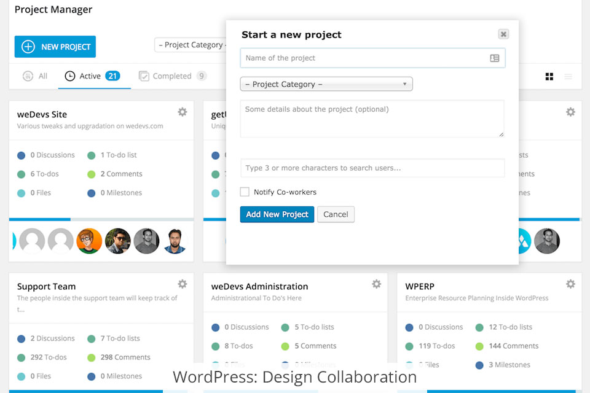
Task: Click 12 To-do lists on WPERP
Action: click(x=511, y=327)
